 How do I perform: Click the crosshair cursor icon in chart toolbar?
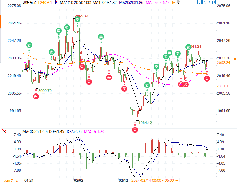[200, 2]
